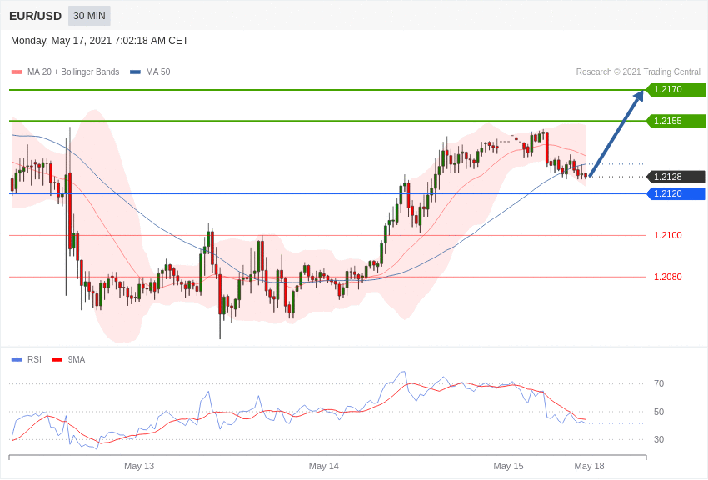Click the Research © 2021 Trading Central credit
The image size is (708, 480).
click(638, 72)
